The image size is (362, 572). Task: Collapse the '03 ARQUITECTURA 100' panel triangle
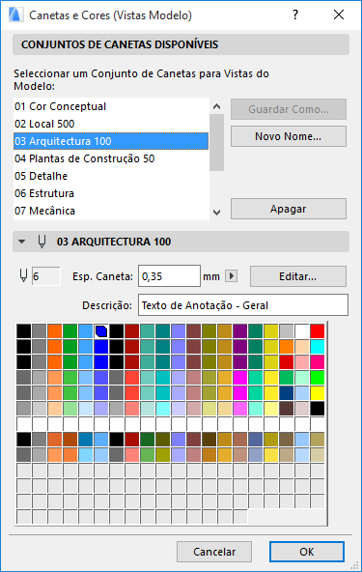tap(22, 242)
